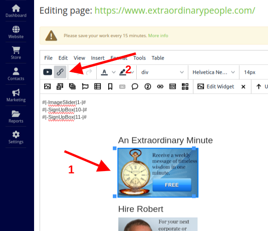Click the QR code grid icon
268x231 pixels.
[185, 86]
